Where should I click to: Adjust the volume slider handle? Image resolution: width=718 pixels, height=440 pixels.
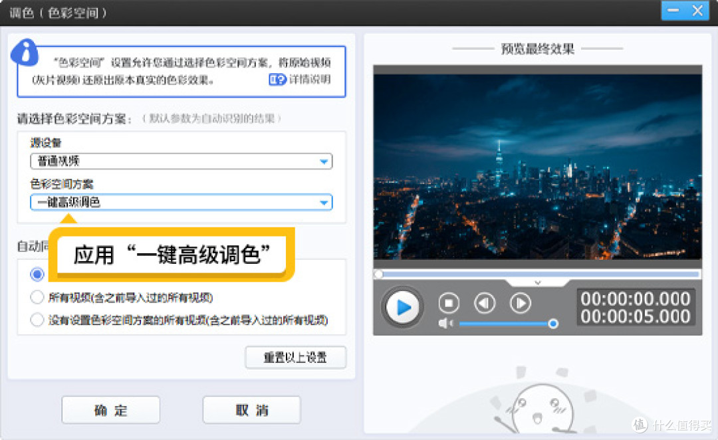click(553, 324)
